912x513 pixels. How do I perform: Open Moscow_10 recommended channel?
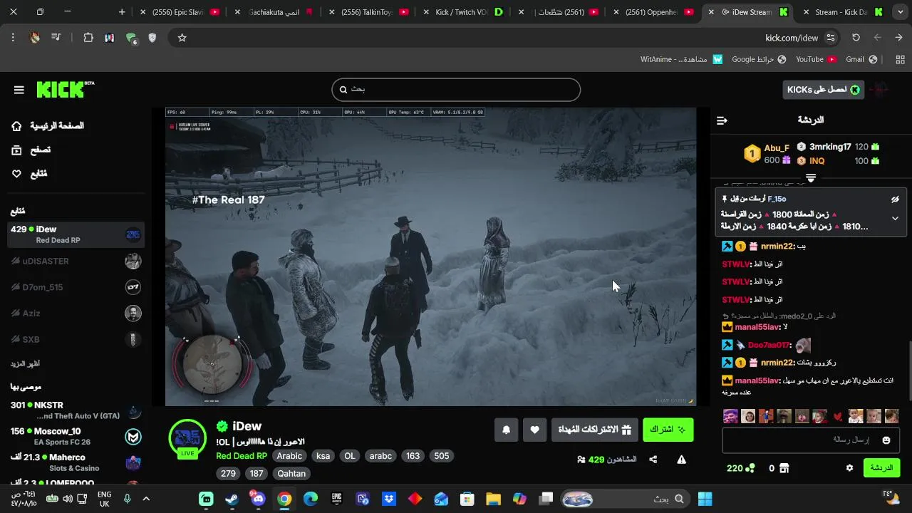click(76, 436)
